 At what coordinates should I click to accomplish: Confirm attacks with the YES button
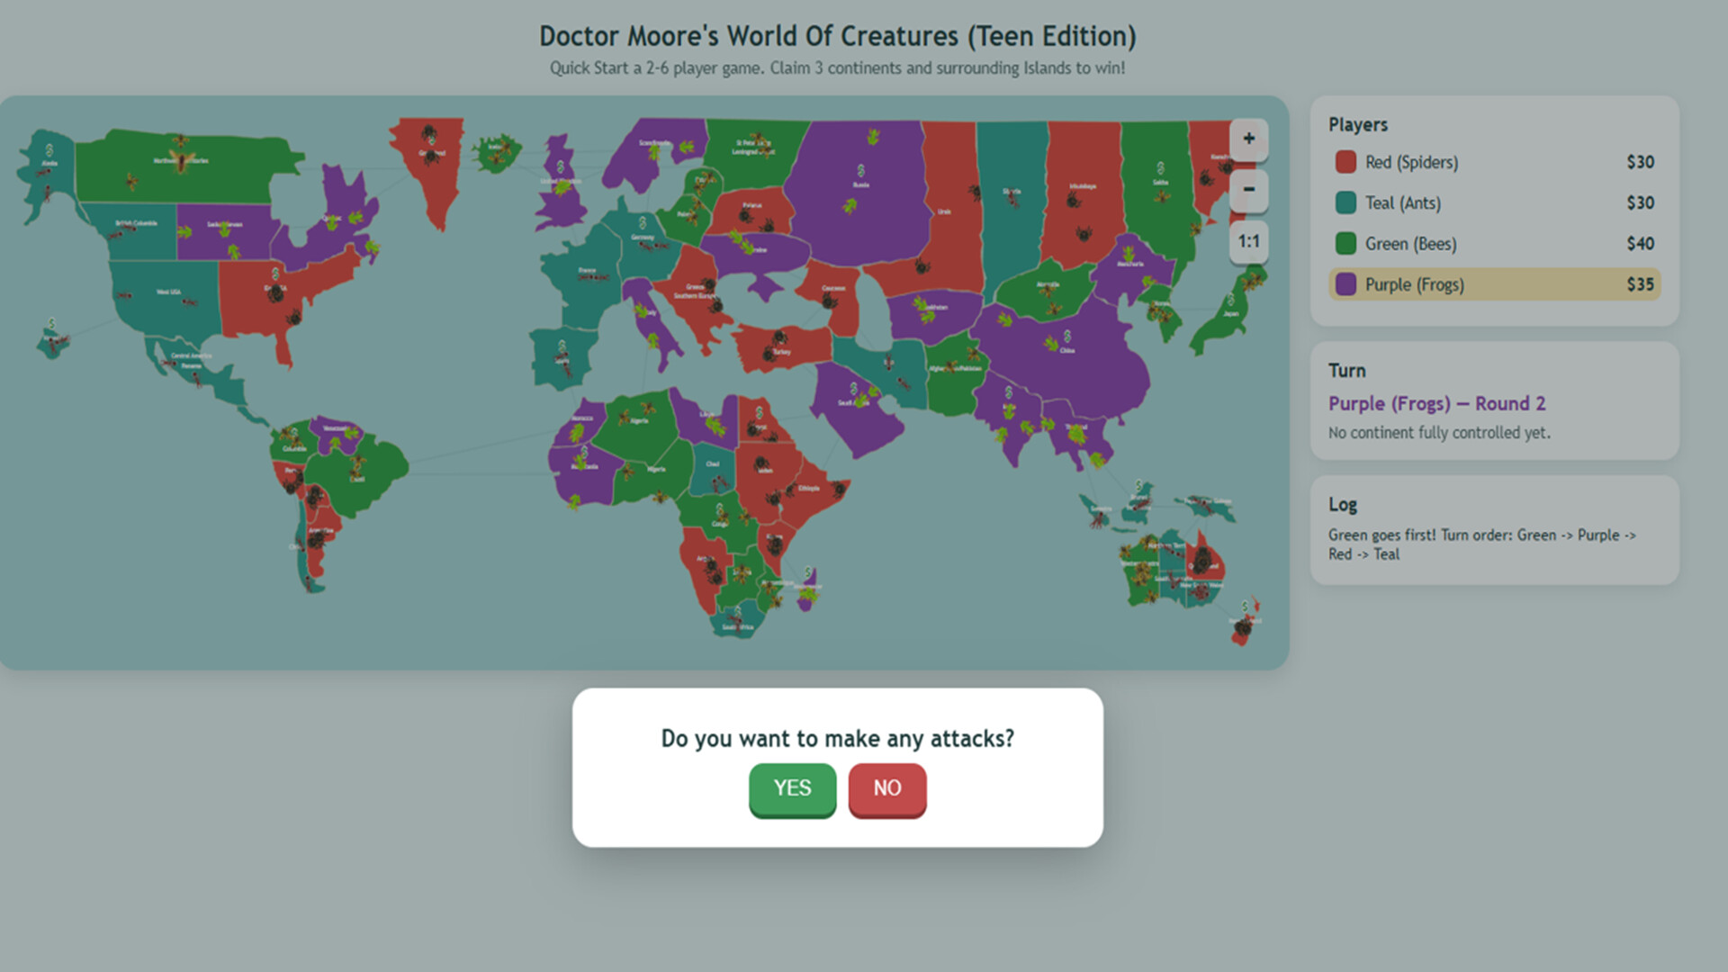(x=792, y=788)
